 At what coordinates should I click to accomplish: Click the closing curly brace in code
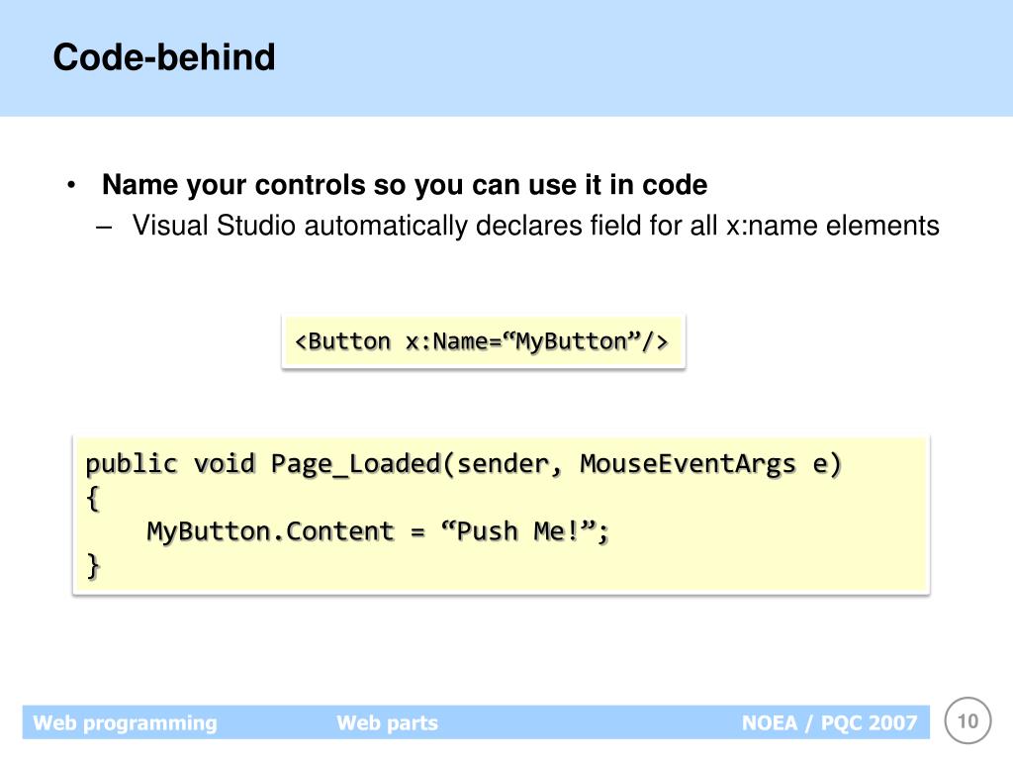pos(93,566)
